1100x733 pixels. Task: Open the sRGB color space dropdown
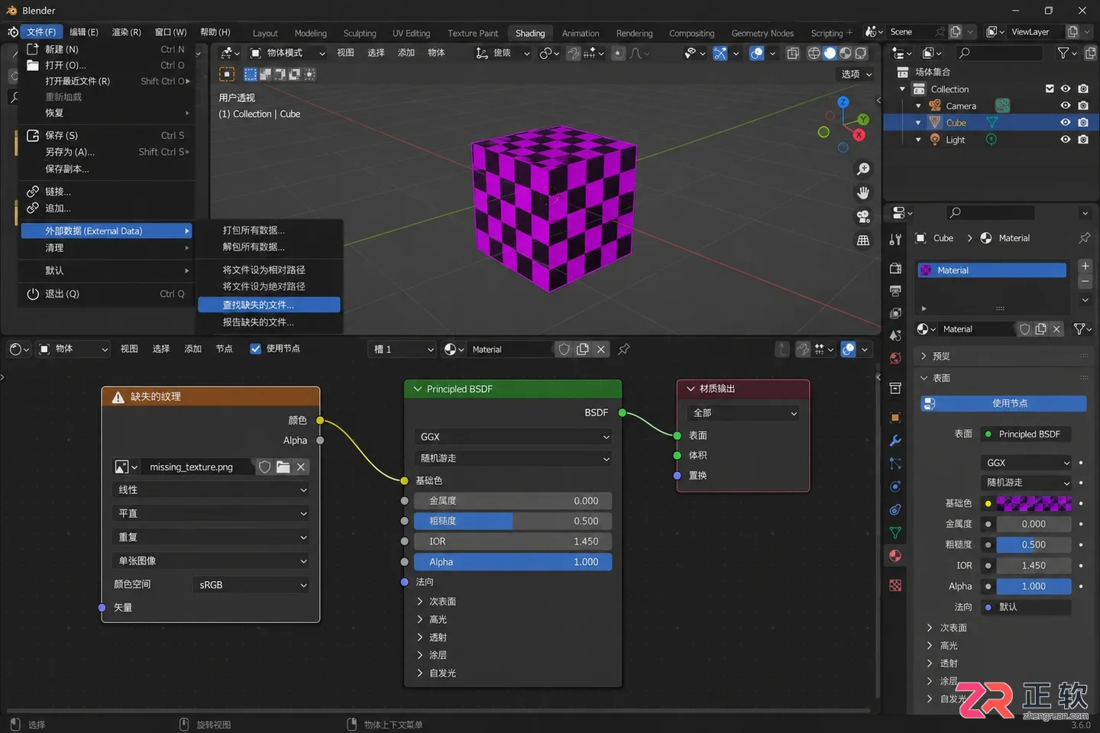251,585
